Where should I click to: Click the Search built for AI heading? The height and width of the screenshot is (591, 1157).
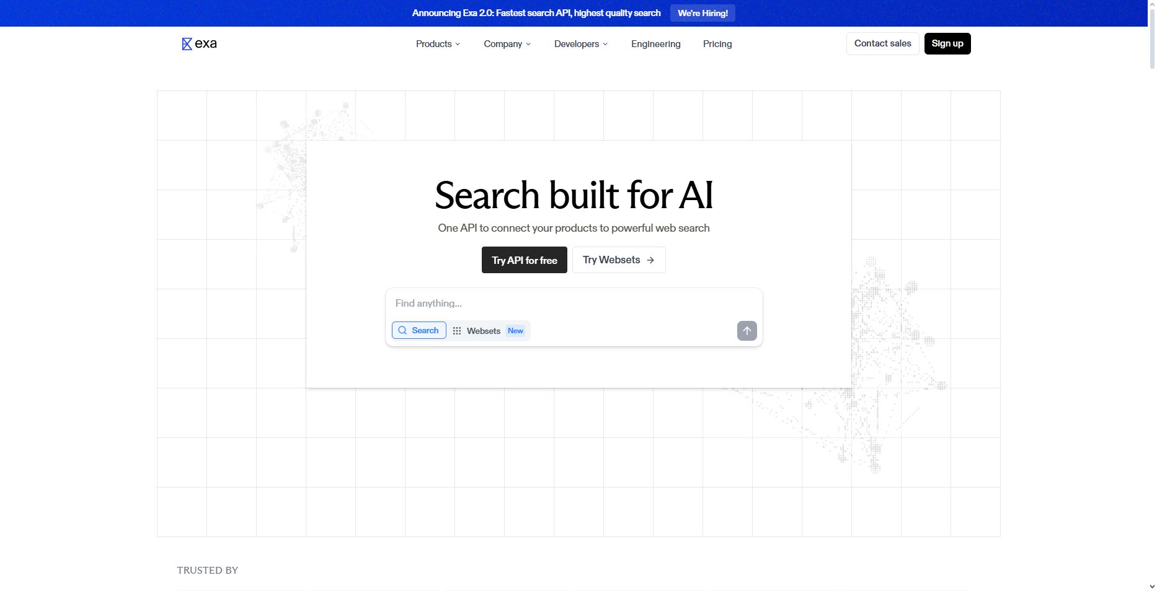tap(574, 195)
